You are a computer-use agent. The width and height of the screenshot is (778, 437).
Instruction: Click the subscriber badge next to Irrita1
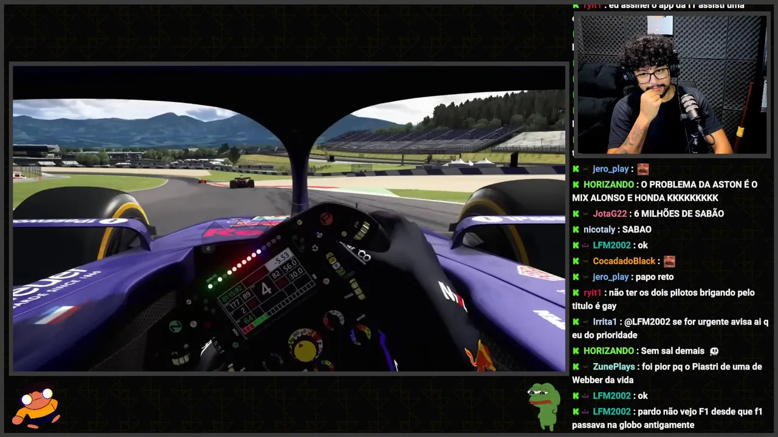tap(586, 322)
